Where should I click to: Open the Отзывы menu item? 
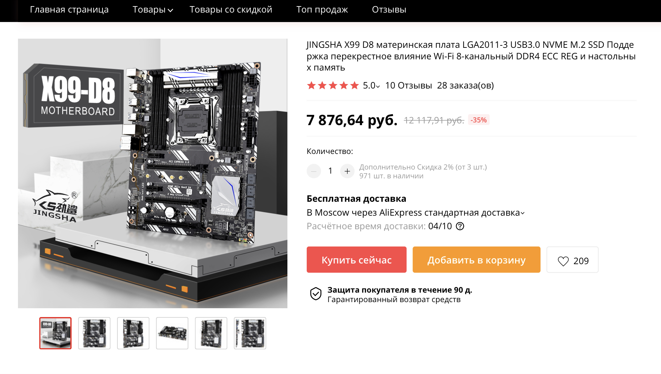coord(389,9)
